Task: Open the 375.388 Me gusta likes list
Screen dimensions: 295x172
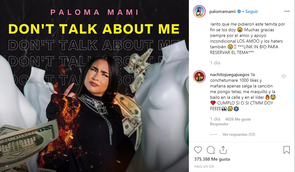Action: pos(212,159)
